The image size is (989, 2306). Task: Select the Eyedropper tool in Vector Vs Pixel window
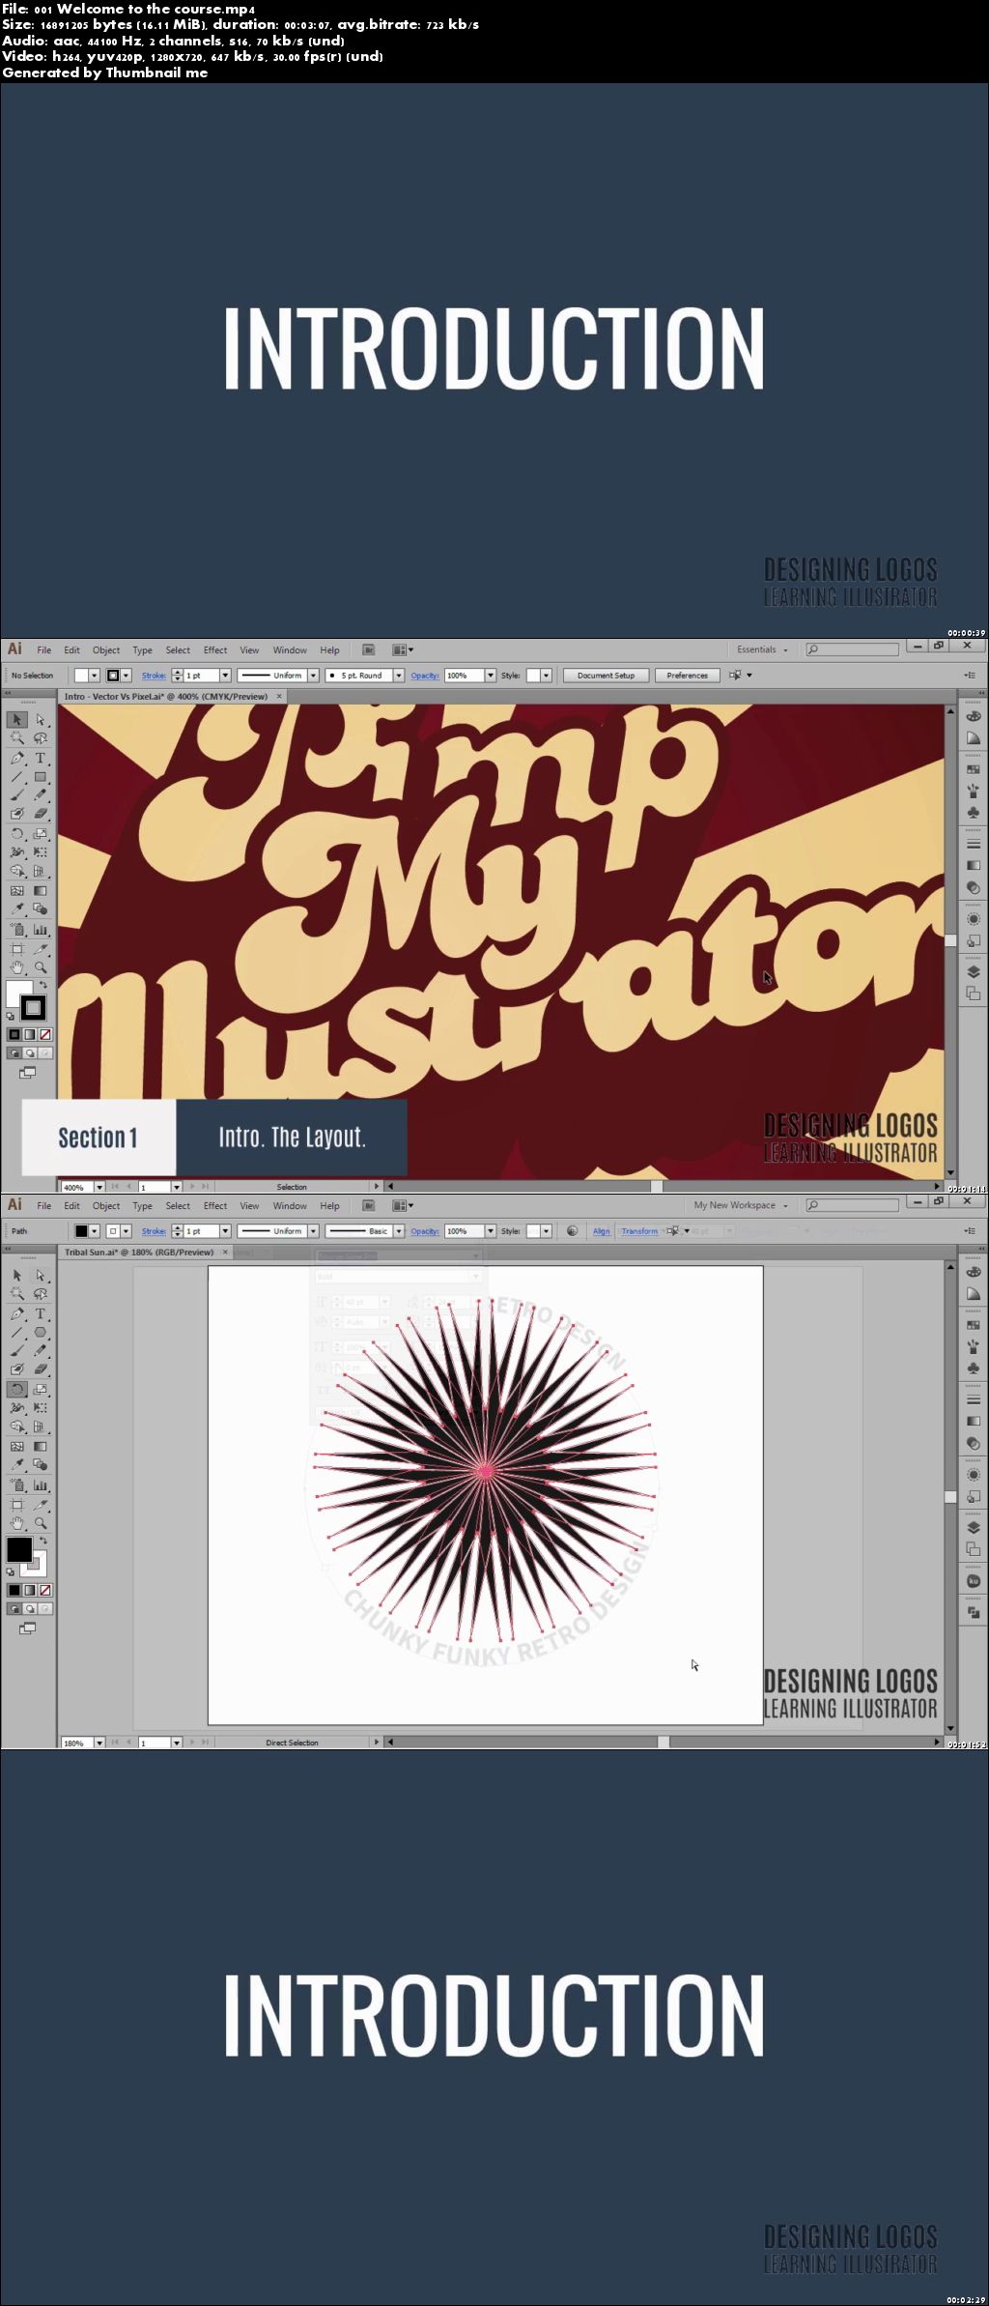(x=17, y=909)
